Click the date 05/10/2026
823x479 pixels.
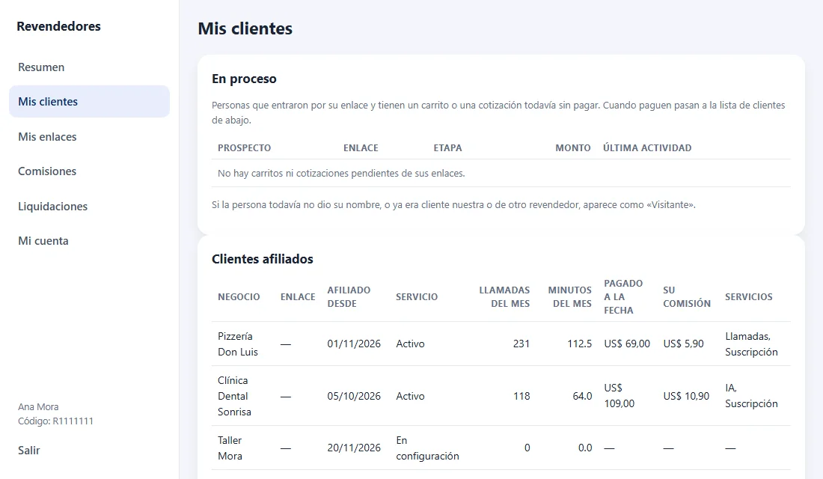coord(354,396)
